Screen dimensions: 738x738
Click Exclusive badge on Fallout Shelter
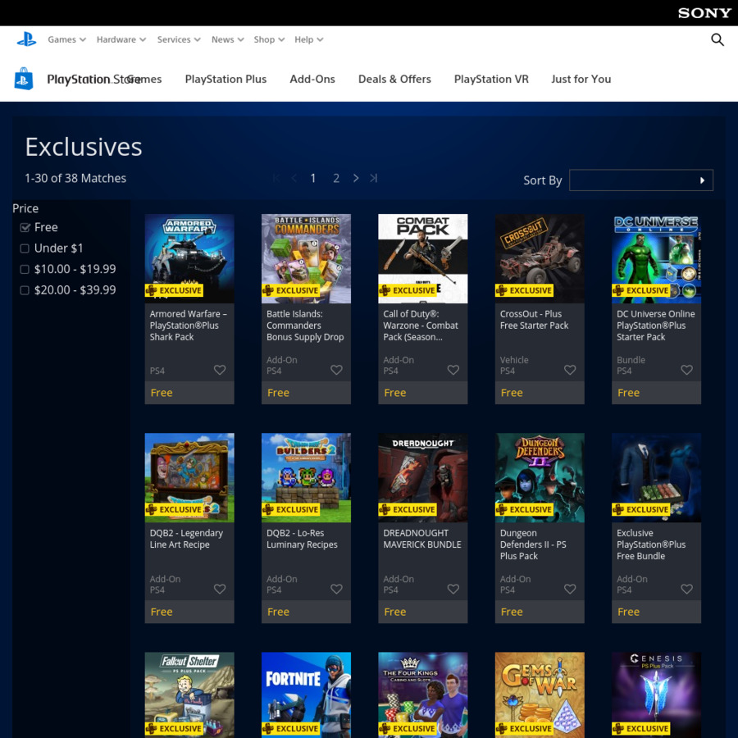pos(174,728)
